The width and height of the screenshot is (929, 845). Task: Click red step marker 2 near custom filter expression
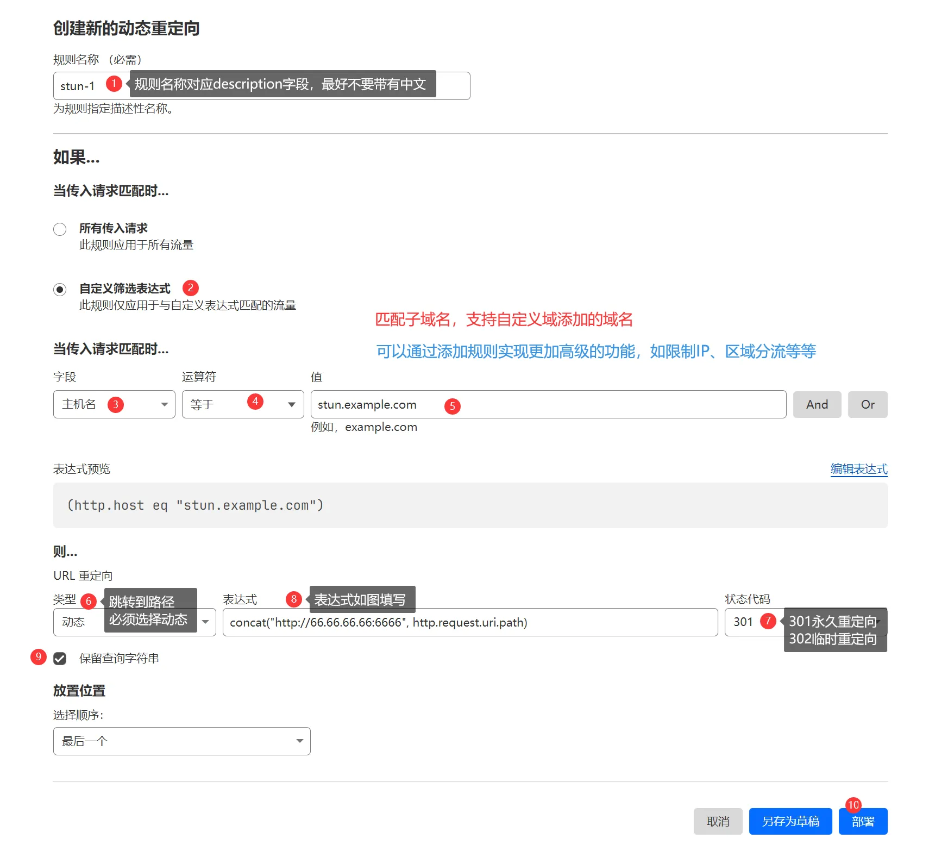tap(190, 288)
